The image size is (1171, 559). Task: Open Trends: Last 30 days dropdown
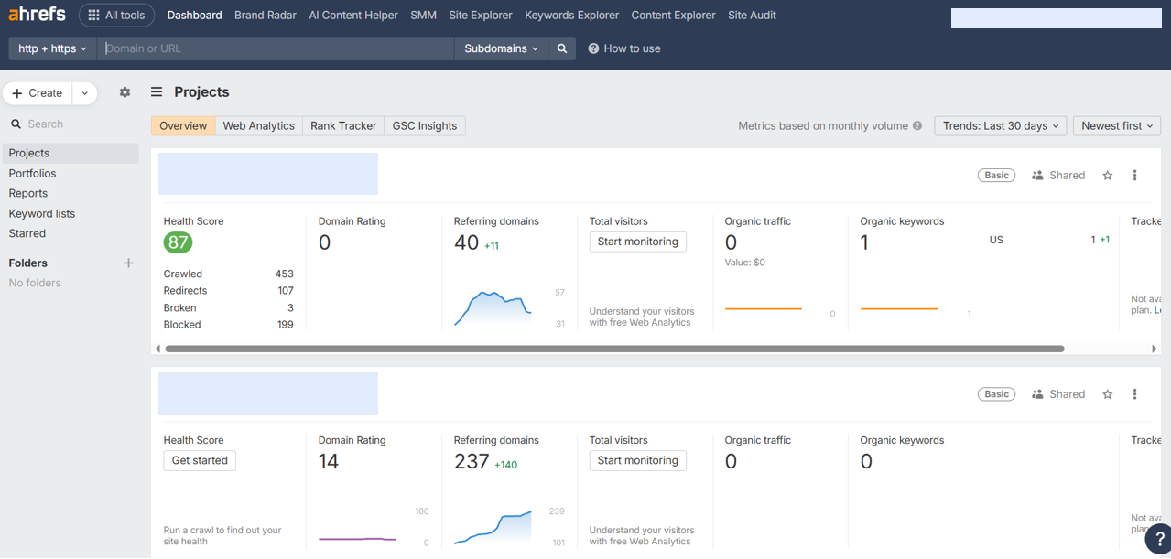pos(1001,126)
